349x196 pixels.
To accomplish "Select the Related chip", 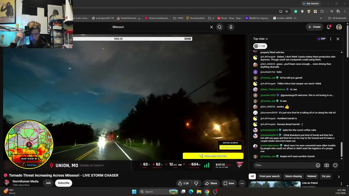I will (x=312, y=176).
